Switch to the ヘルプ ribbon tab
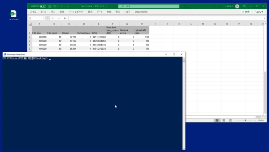Image resolution: width=269 pixels, height=152 pixels. (x=127, y=12)
